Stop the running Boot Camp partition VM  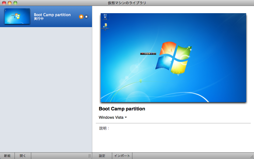(x=86, y=17)
